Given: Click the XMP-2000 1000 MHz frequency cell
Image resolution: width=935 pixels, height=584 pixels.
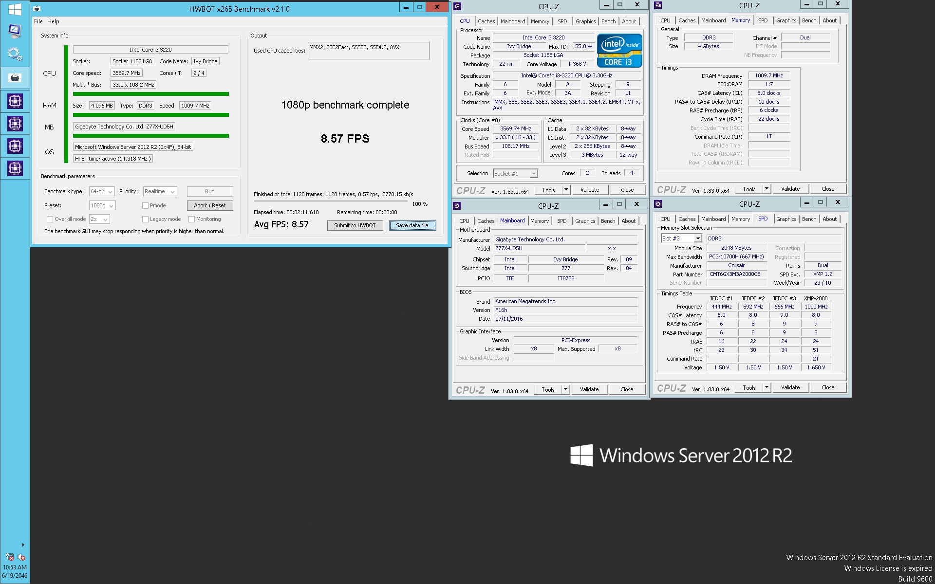Looking at the screenshot, I should pyautogui.click(x=816, y=307).
